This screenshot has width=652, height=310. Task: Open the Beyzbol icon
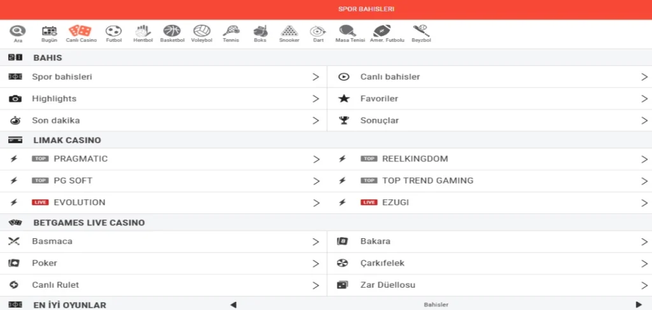click(421, 31)
